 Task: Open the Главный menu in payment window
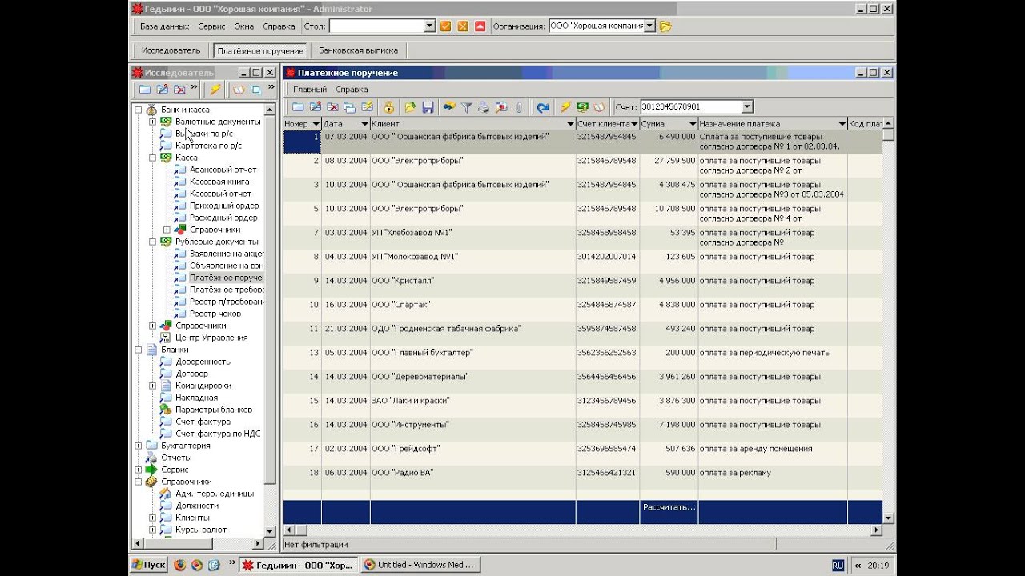(x=309, y=90)
